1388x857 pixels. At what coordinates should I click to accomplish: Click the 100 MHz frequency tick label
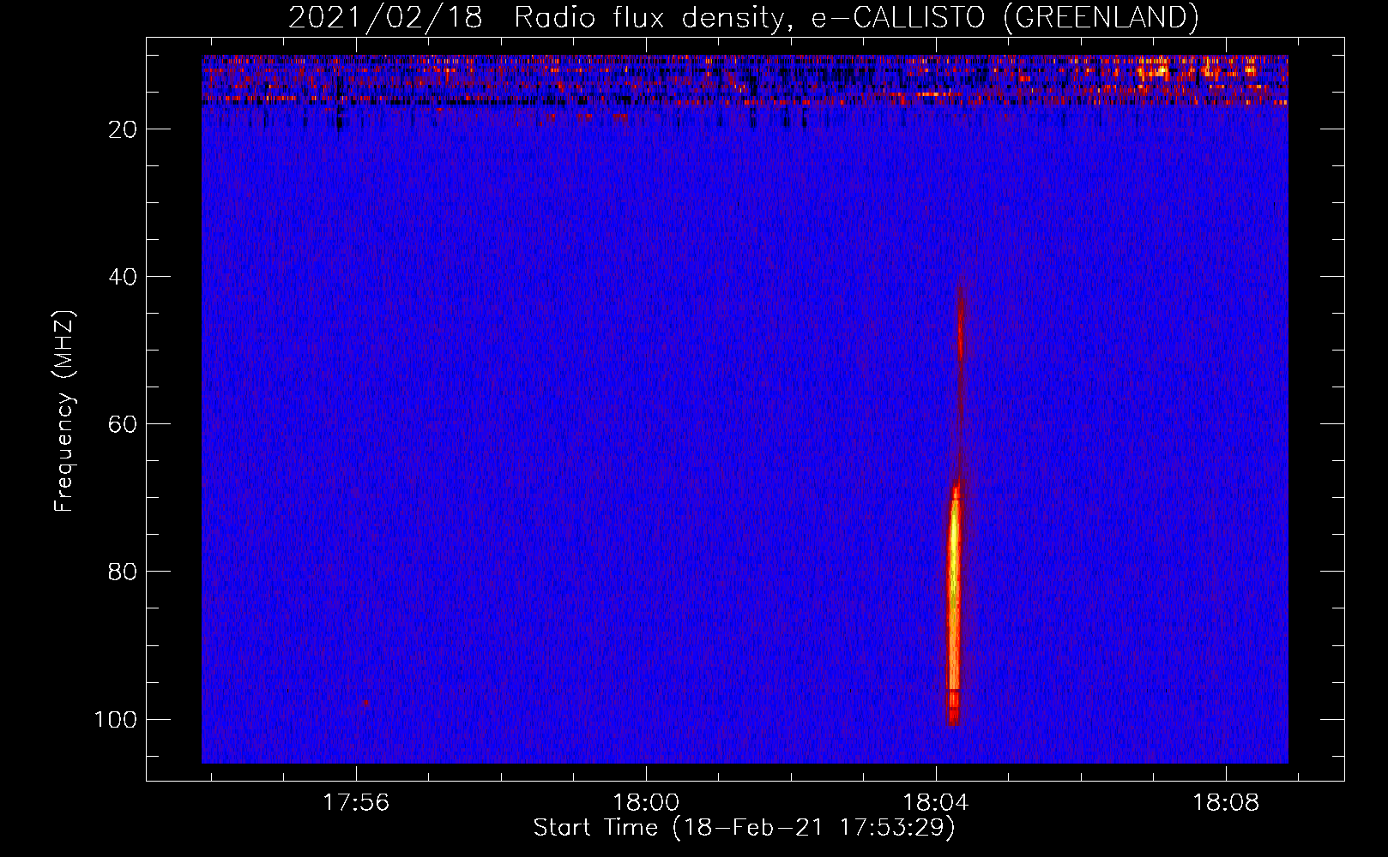pyautogui.click(x=116, y=719)
